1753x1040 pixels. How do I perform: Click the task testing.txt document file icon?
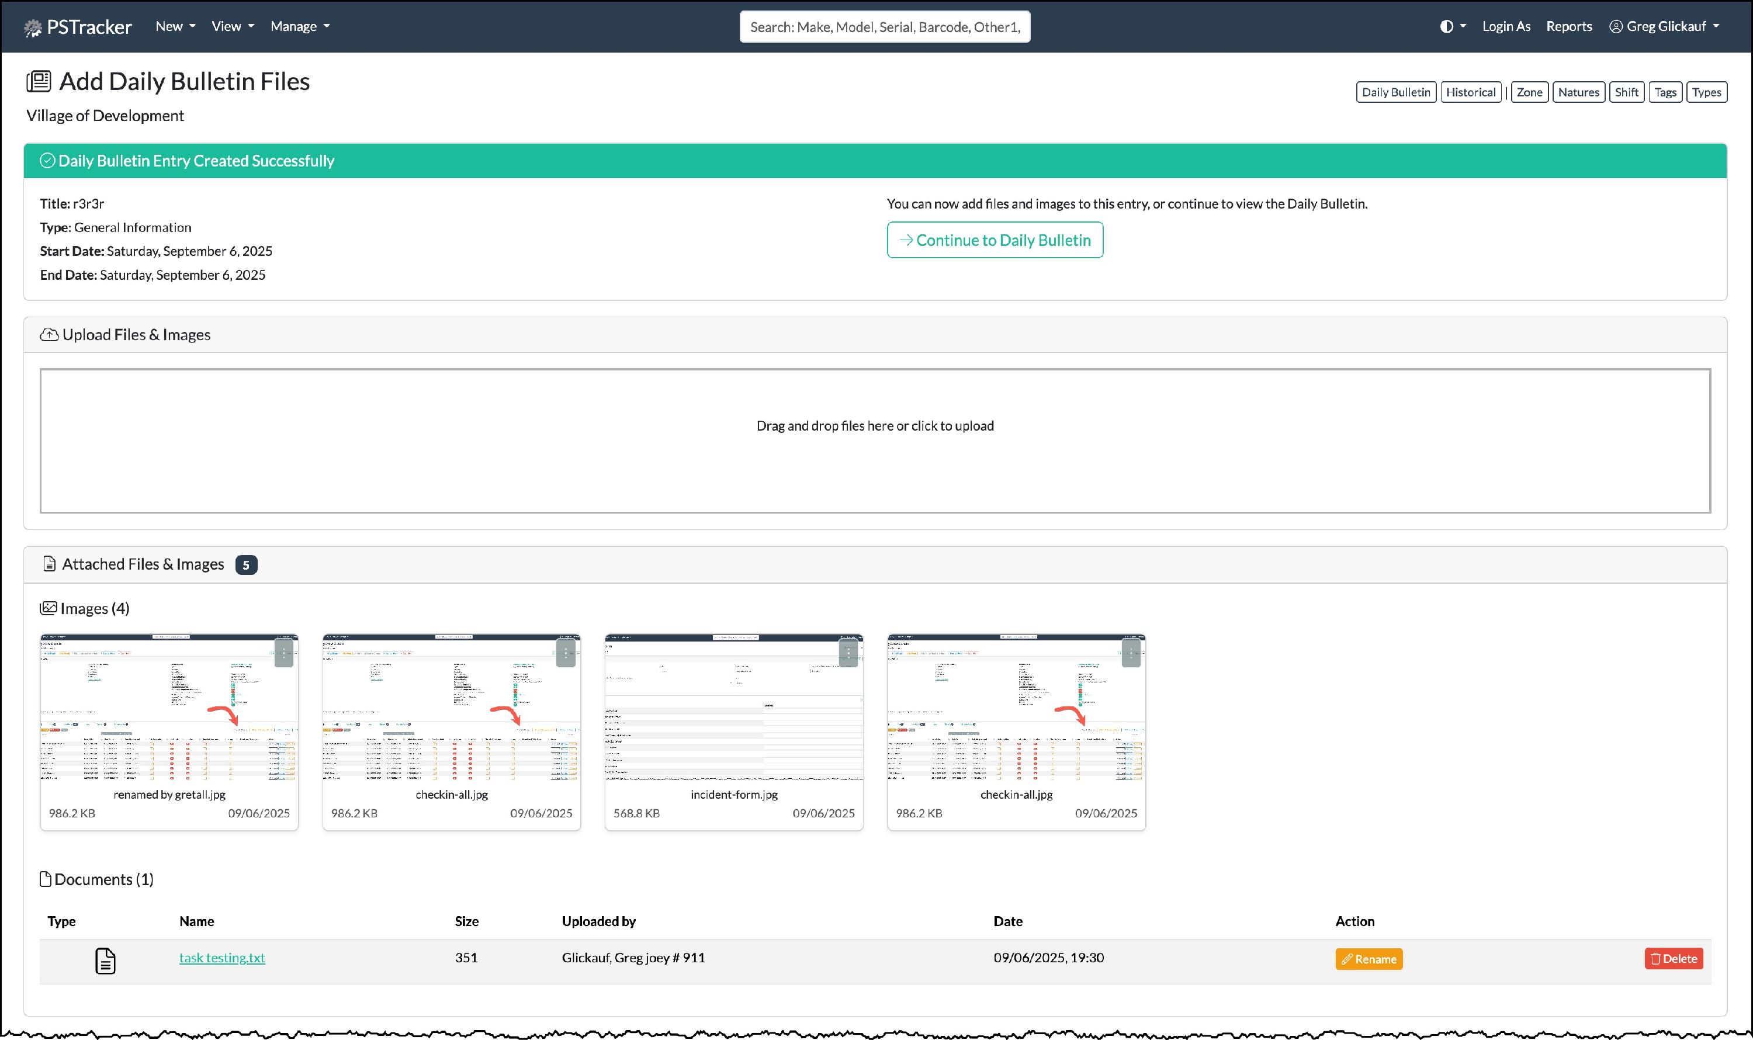click(105, 960)
